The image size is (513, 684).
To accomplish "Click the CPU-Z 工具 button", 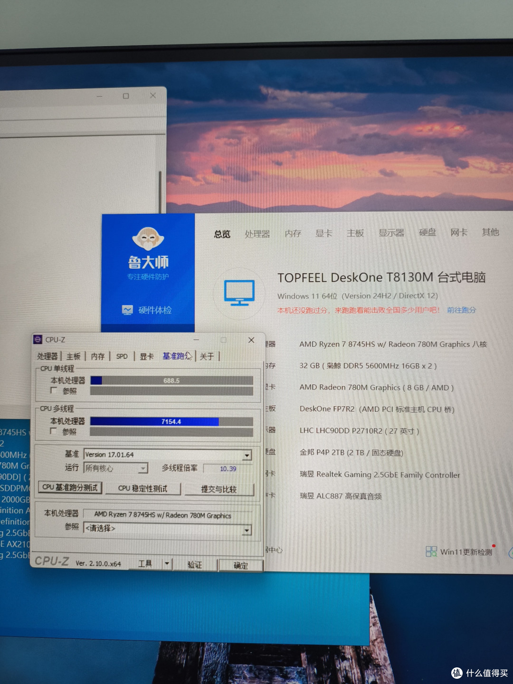I will 145,564.
